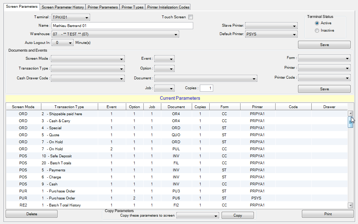Sort by the Transaction Type column header

69,107
